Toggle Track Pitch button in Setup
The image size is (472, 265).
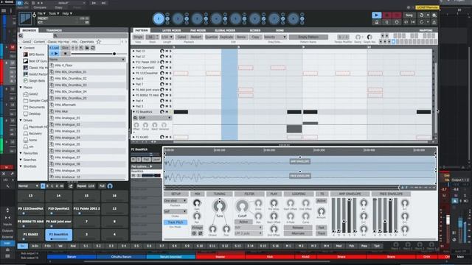pos(176,222)
